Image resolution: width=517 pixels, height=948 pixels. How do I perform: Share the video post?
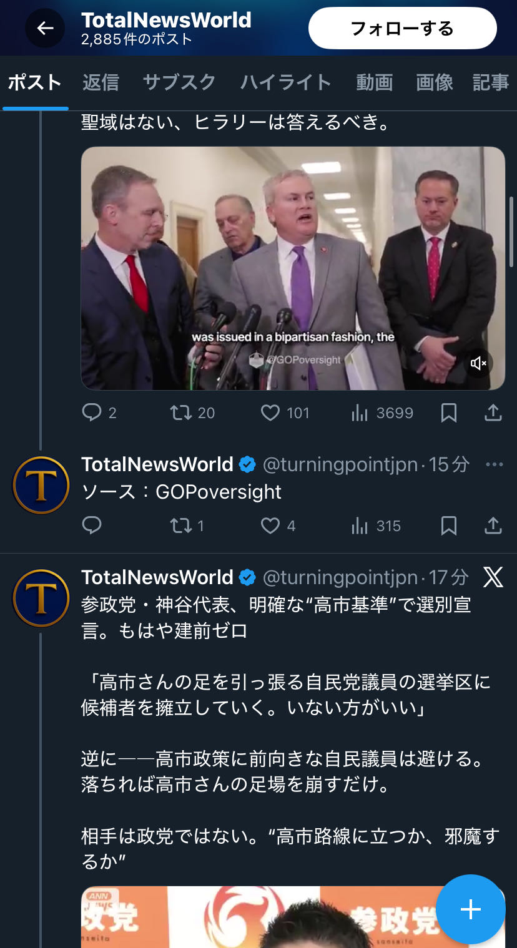point(493,413)
